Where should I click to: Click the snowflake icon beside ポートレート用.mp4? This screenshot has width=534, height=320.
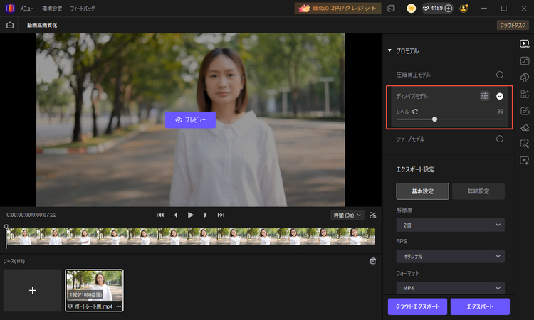70,306
